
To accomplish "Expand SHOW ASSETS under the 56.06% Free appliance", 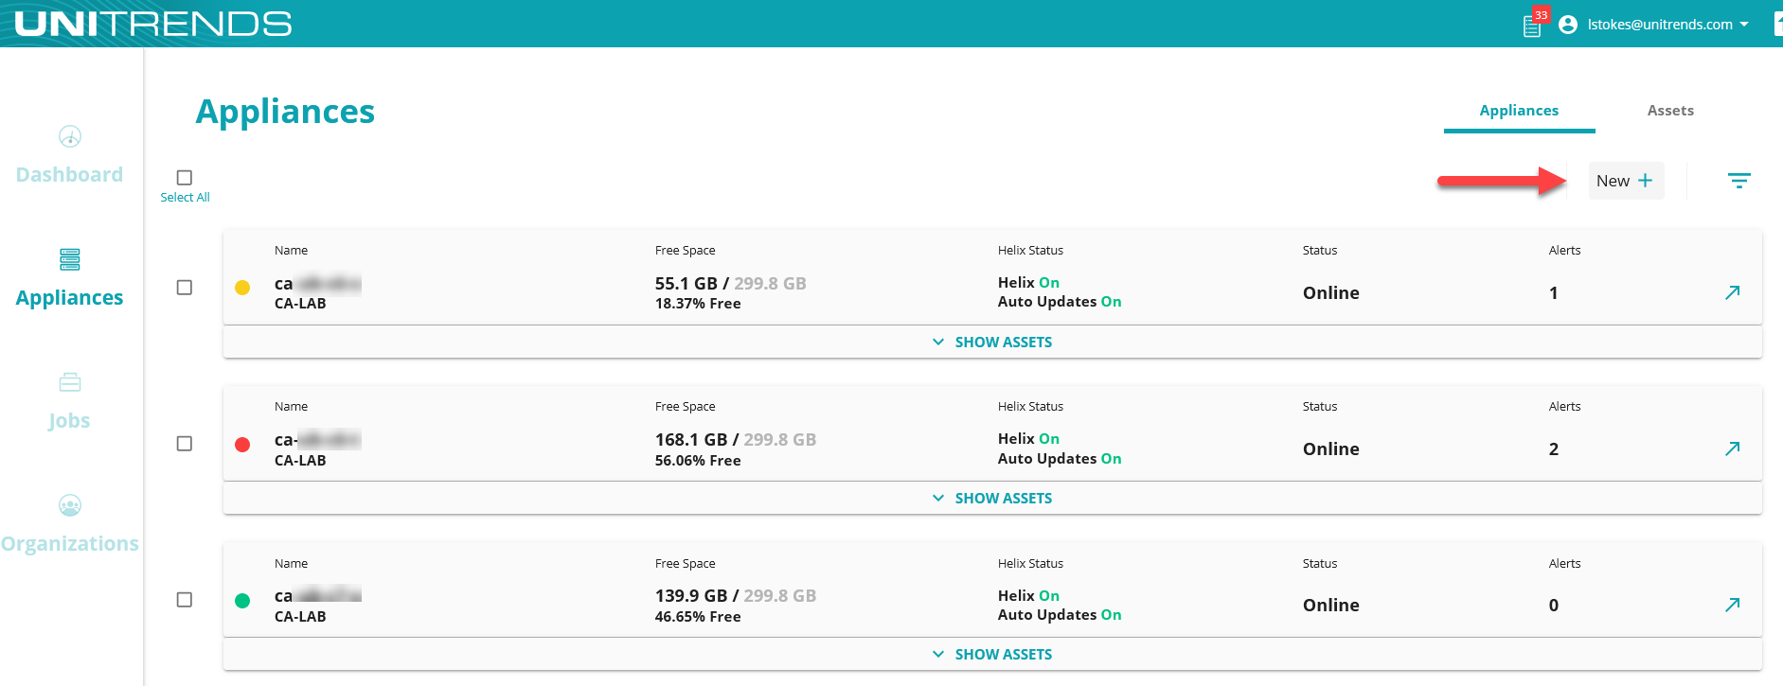I will (x=992, y=498).
